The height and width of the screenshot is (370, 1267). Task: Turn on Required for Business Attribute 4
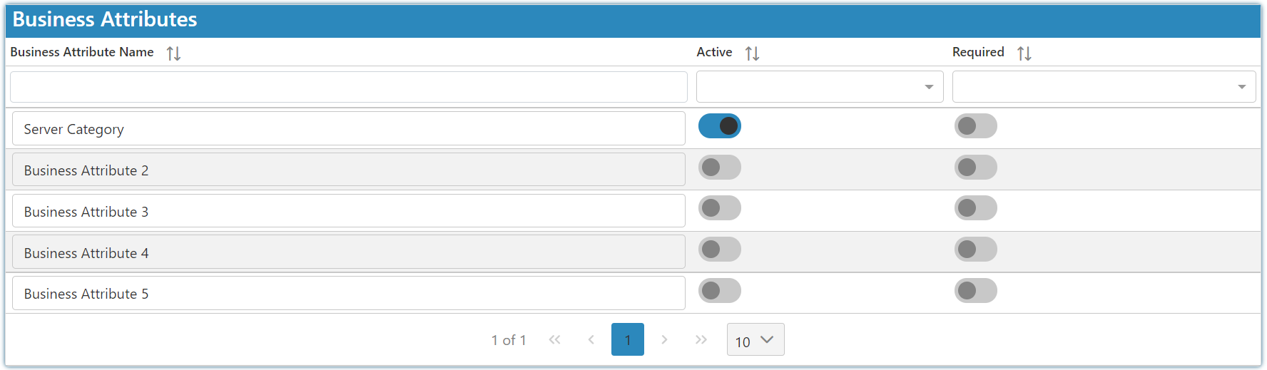(975, 250)
